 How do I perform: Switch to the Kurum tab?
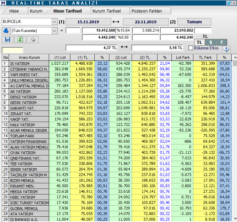[36, 11]
